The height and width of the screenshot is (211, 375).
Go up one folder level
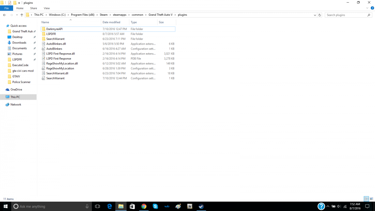(x=22, y=15)
